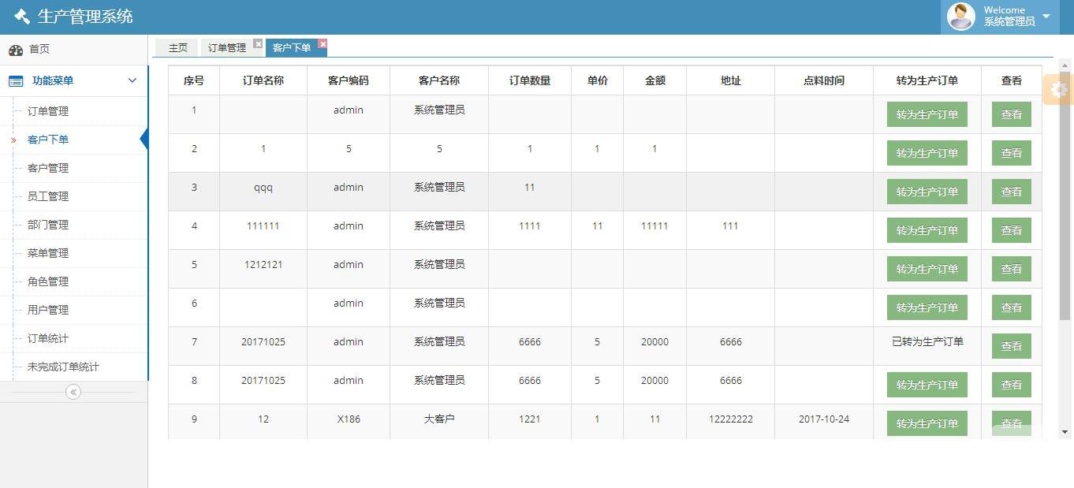Click the 订单数量 column header

529,80
